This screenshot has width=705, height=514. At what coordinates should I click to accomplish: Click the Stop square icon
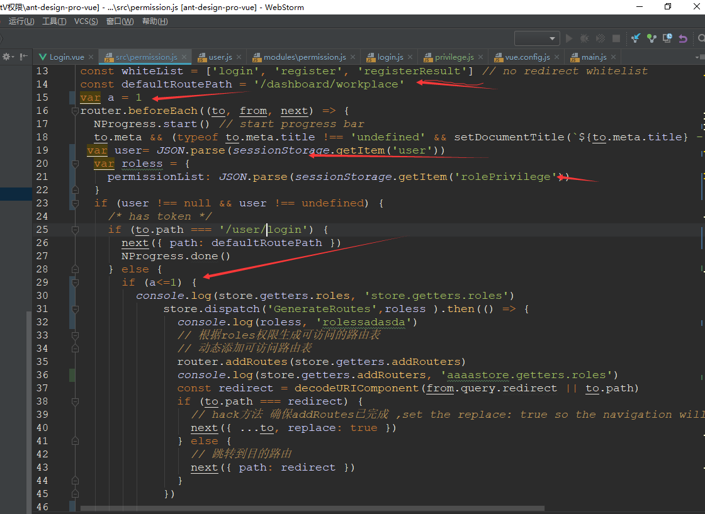(616, 38)
